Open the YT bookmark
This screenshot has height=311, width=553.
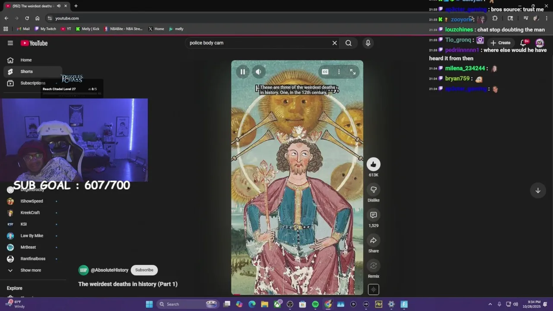pyautogui.click(x=66, y=29)
